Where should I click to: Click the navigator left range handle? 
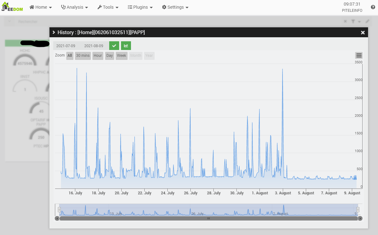click(x=59, y=210)
